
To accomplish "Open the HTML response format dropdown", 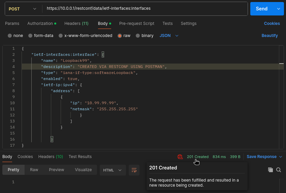I will pyautogui.click(x=113, y=170).
